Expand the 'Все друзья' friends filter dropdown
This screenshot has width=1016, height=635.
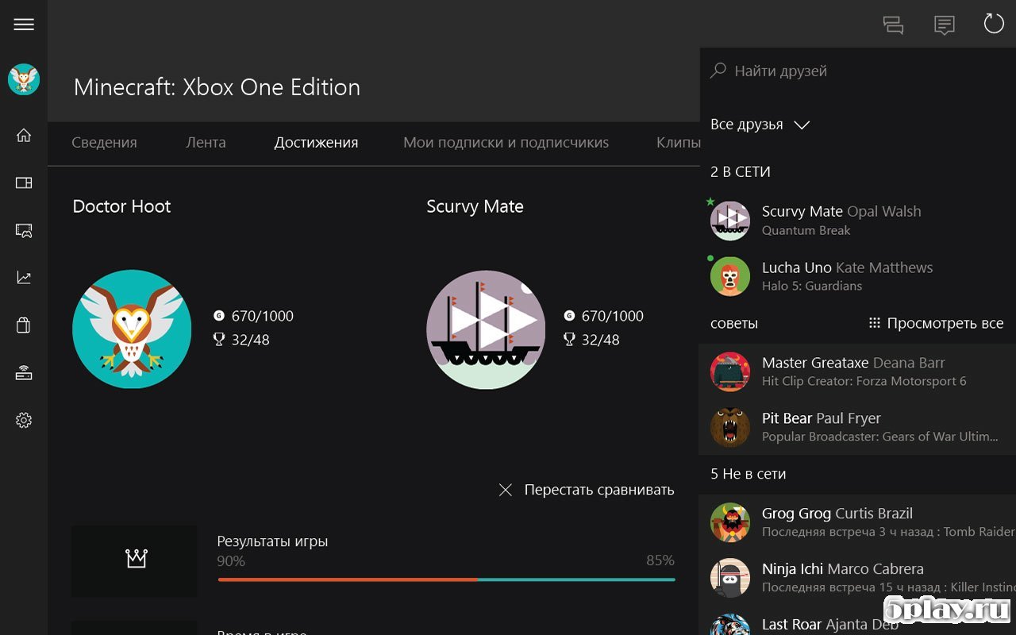point(760,125)
